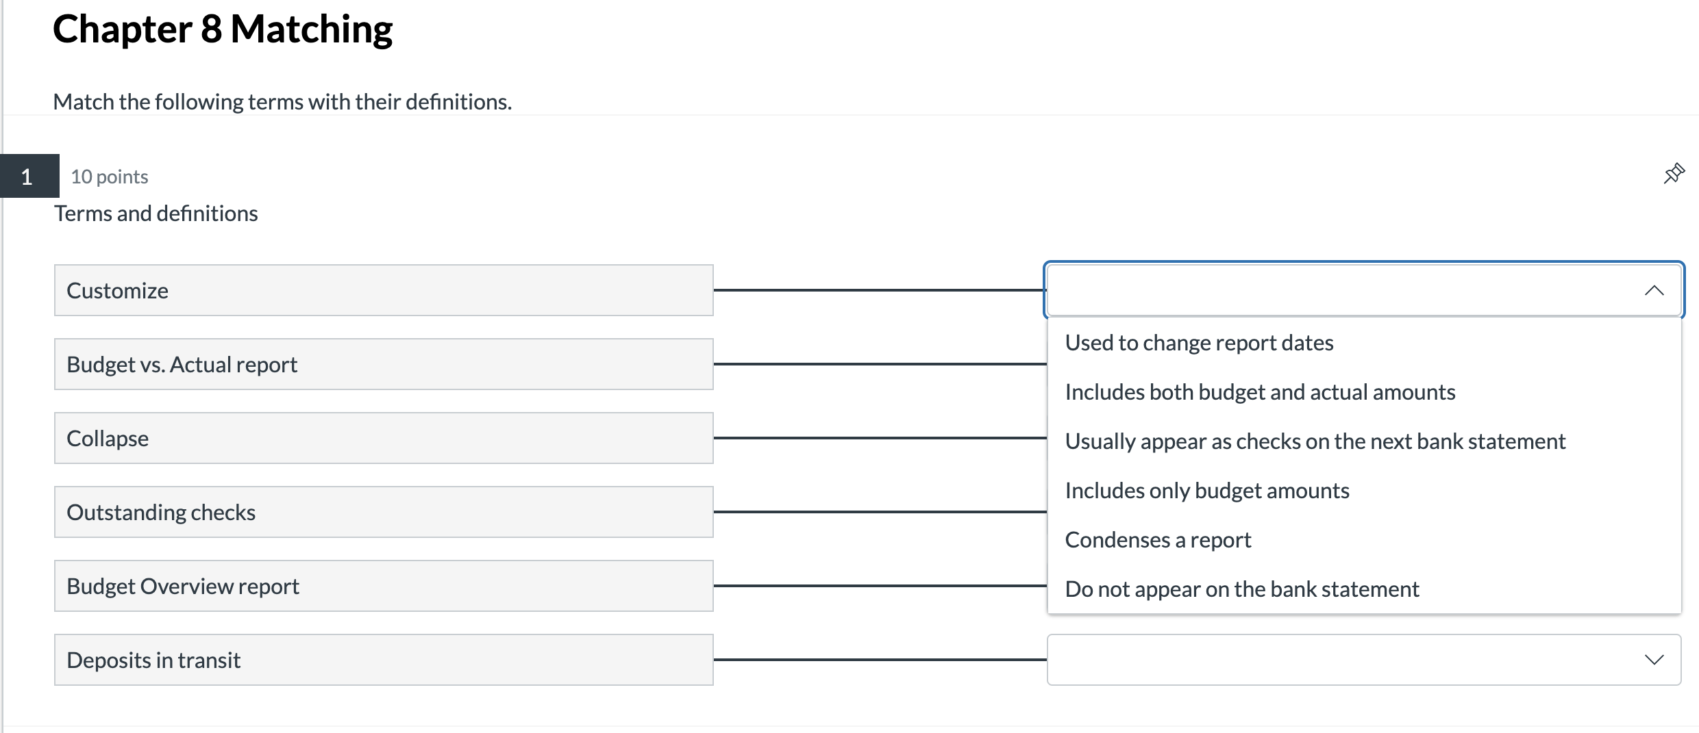Pin question 1 using the pin icon
The image size is (1699, 733).
[x=1673, y=173]
